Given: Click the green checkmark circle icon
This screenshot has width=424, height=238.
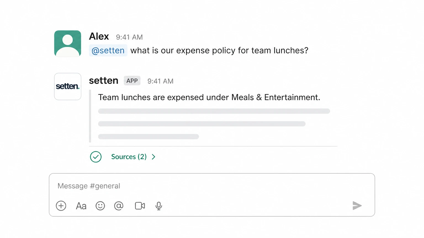Looking at the screenshot, I should [96, 157].
